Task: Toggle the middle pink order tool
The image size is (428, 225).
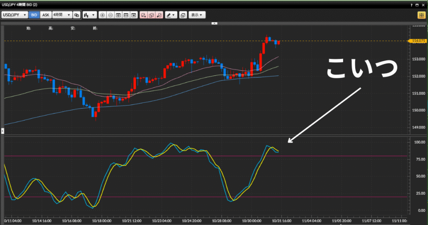Action: click(x=151, y=15)
